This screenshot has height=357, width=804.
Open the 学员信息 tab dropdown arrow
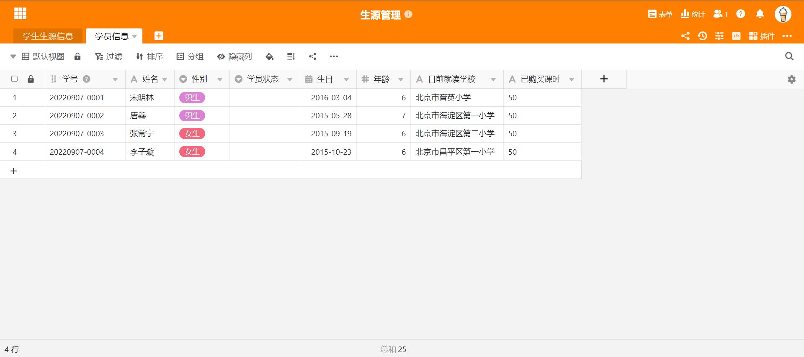[x=134, y=36]
